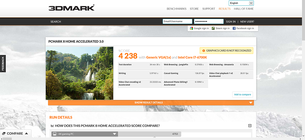Open the Results menu item
This screenshot has height=140, width=305.
click(224, 9)
